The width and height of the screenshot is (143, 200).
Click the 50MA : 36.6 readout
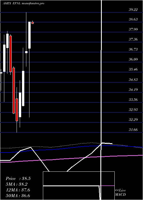pos(18,195)
